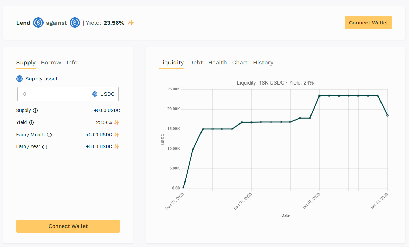
Task: Click the USDC coin icon after against
Action: tap(75, 23)
